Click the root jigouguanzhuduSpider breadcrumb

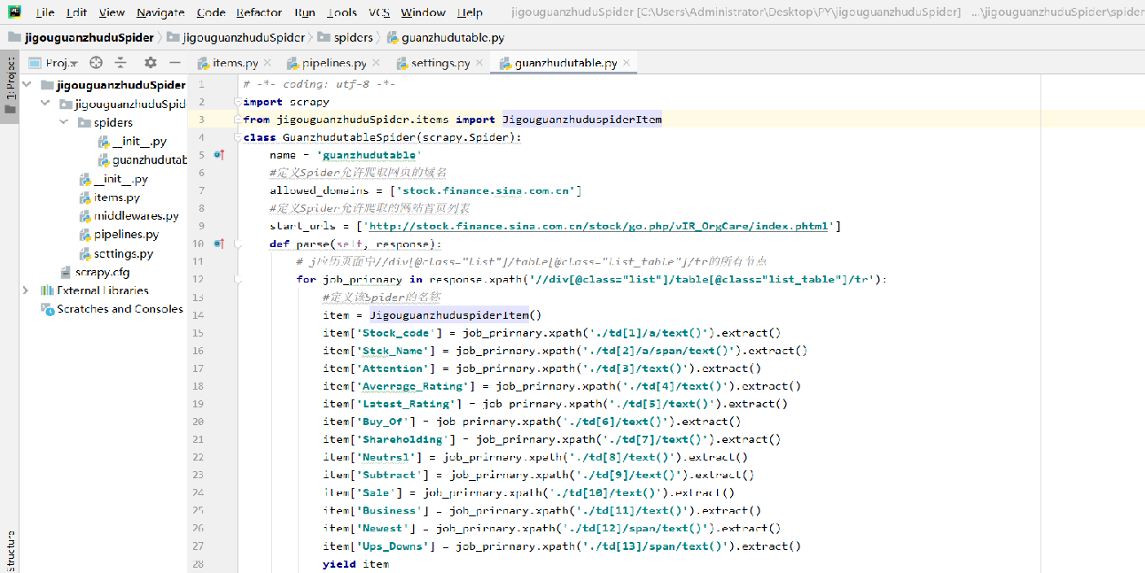pos(81,38)
